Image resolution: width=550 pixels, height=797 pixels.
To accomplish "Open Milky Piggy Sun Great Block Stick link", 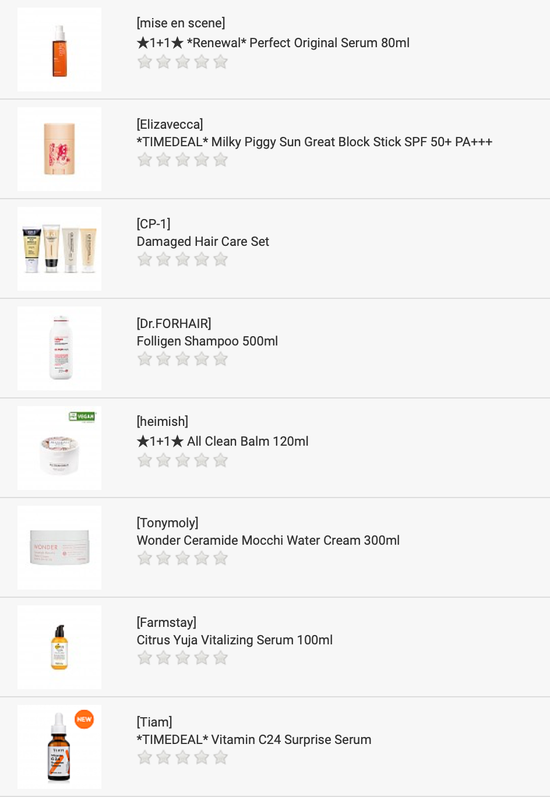I will 315,142.
